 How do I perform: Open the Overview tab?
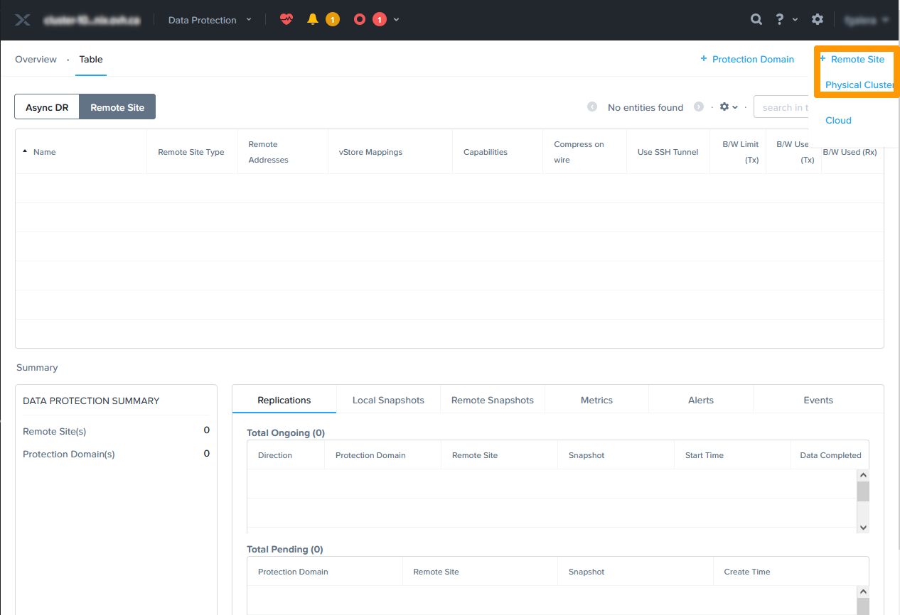(x=36, y=60)
